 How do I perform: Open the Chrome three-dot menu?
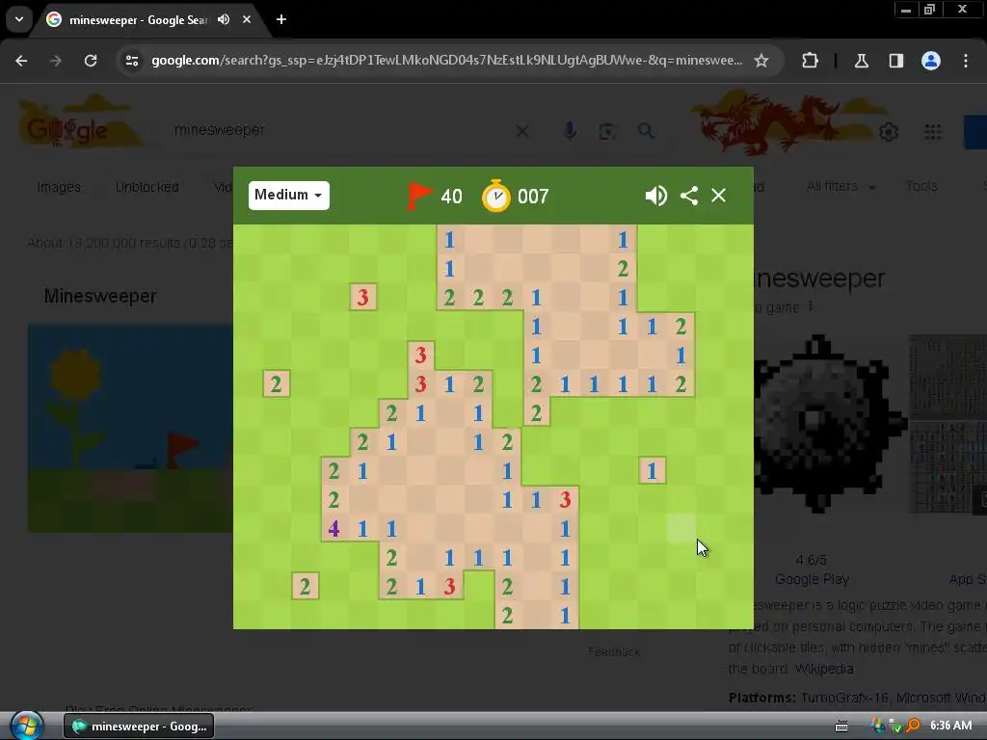click(966, 61)
